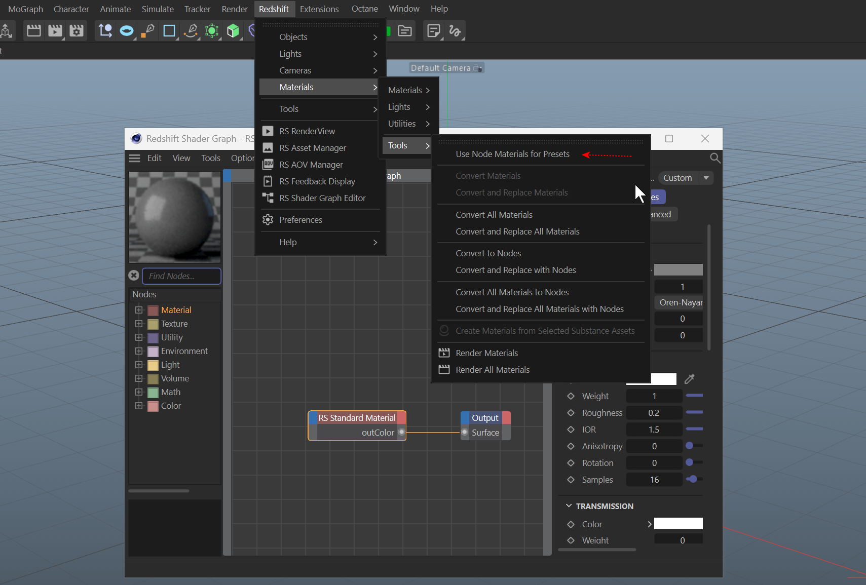Click the coordinate axis icon in toolbar

point(6,31)
